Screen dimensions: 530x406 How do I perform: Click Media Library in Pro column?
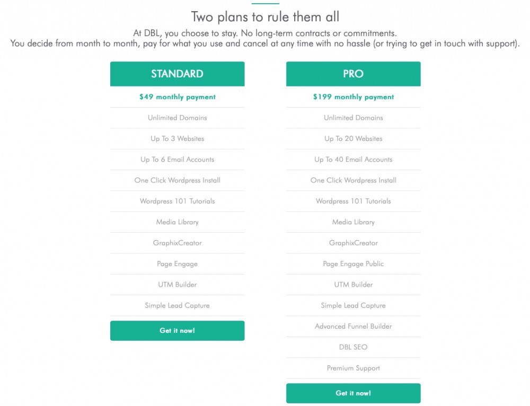[353, 222]
